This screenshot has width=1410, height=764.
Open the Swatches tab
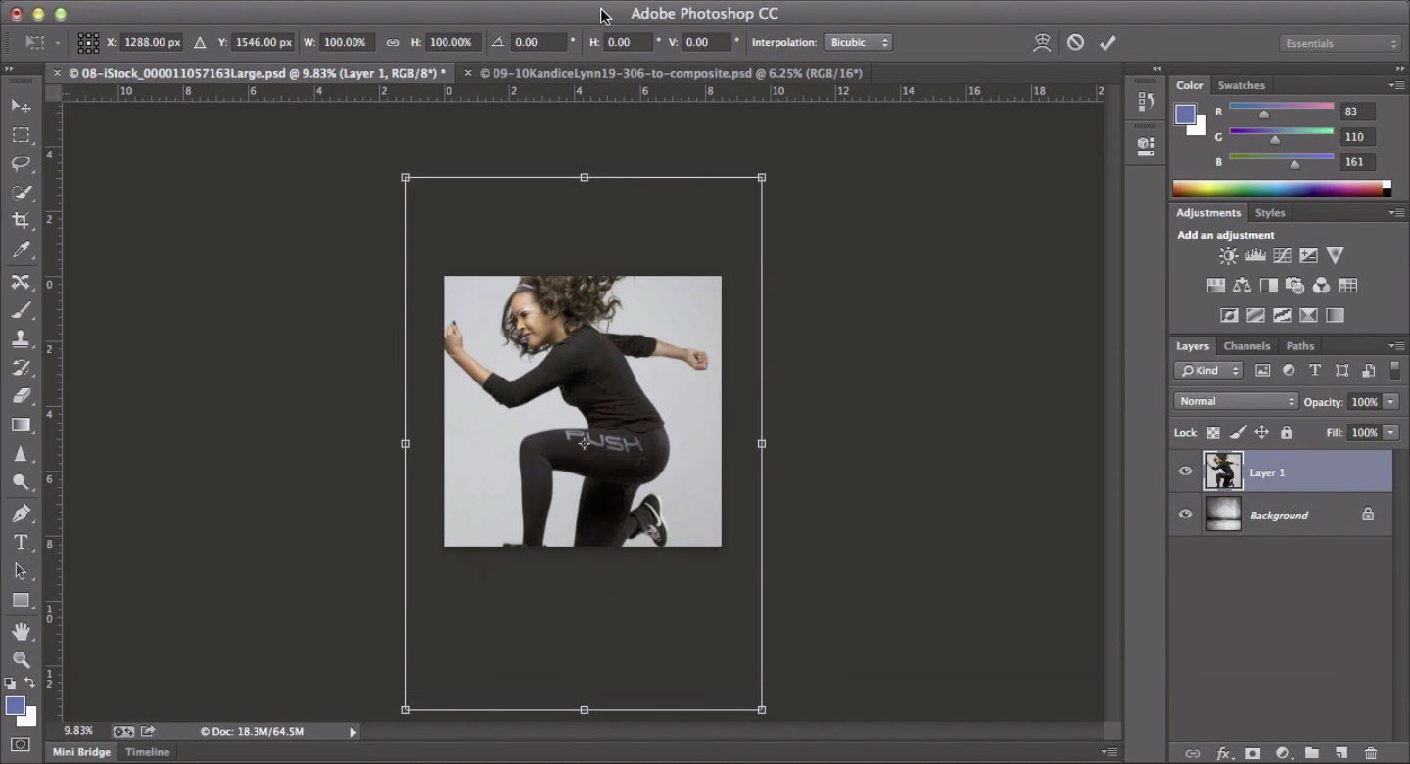[x=1241, y=85]
